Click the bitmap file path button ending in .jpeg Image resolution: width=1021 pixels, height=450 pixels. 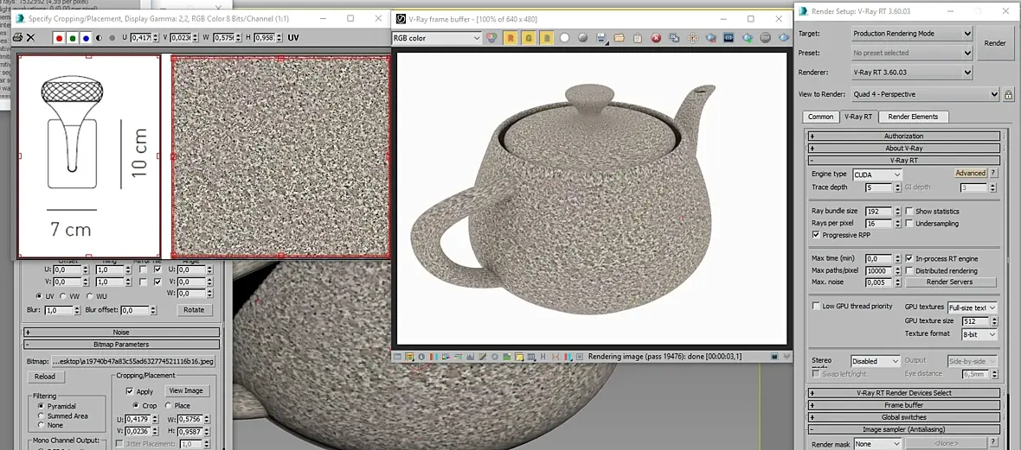[x=133, y=361]
